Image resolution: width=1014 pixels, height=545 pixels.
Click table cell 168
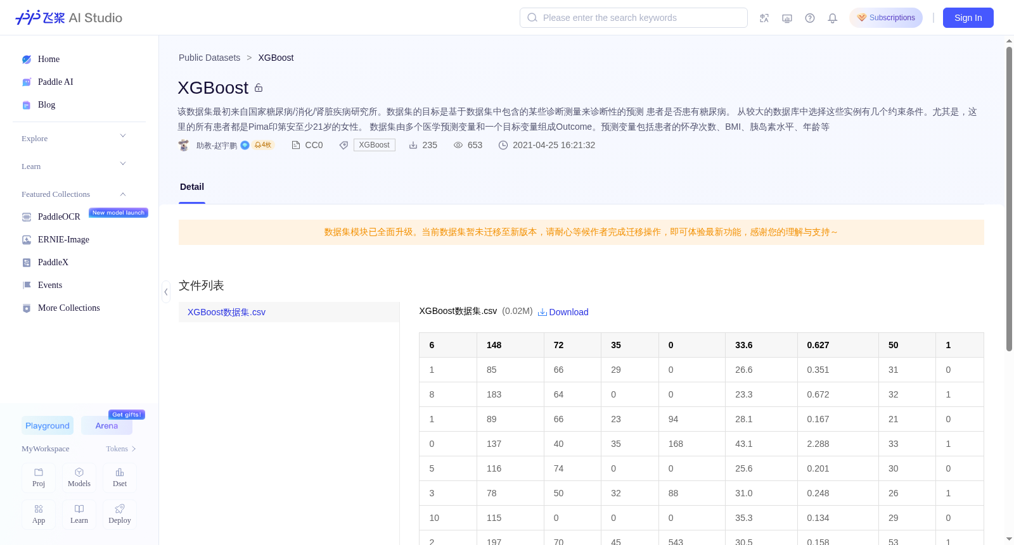[x=692, y=444]
